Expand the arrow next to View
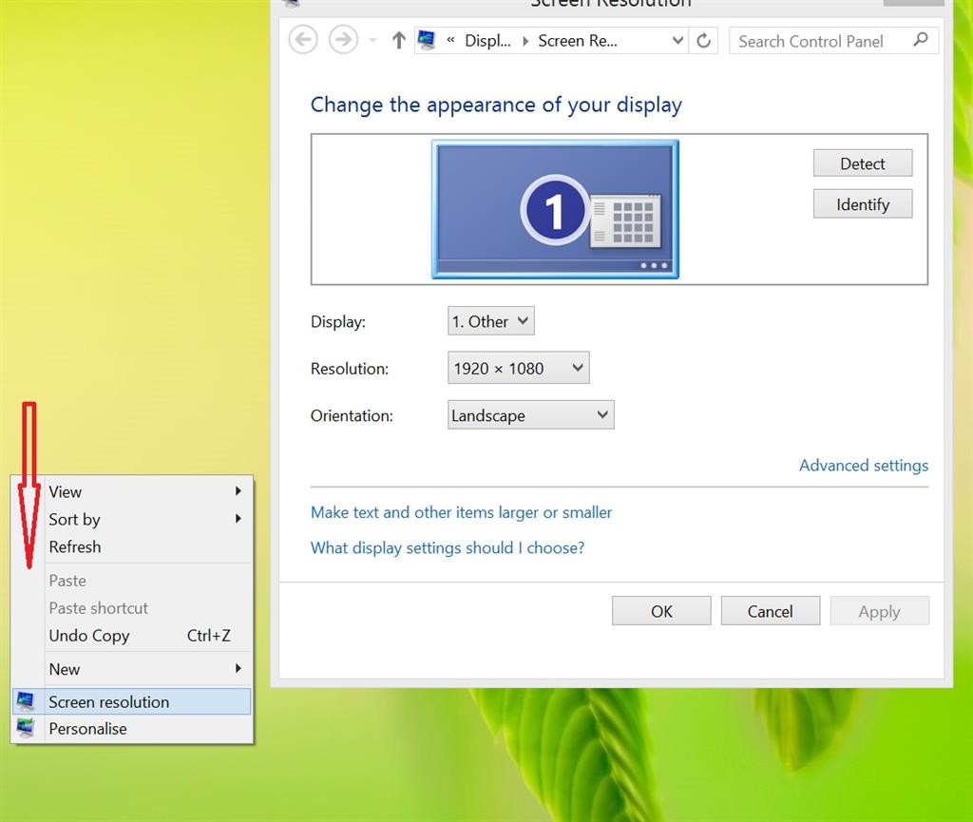 click(238, 491)
